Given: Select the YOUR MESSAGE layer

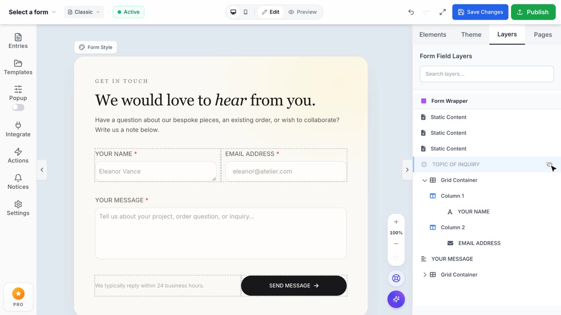Looking at the screenshot, I should [487, 259].
